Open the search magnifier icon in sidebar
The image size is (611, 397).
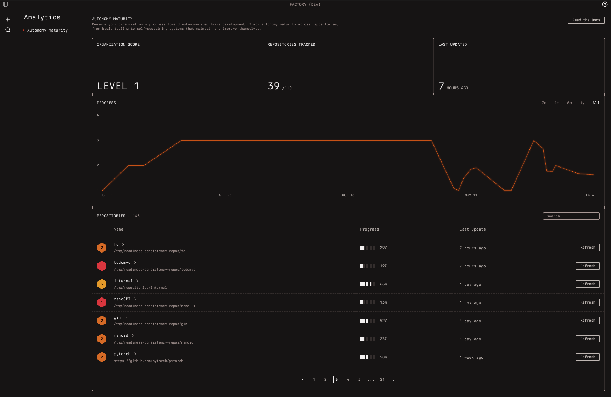point(8,30)
